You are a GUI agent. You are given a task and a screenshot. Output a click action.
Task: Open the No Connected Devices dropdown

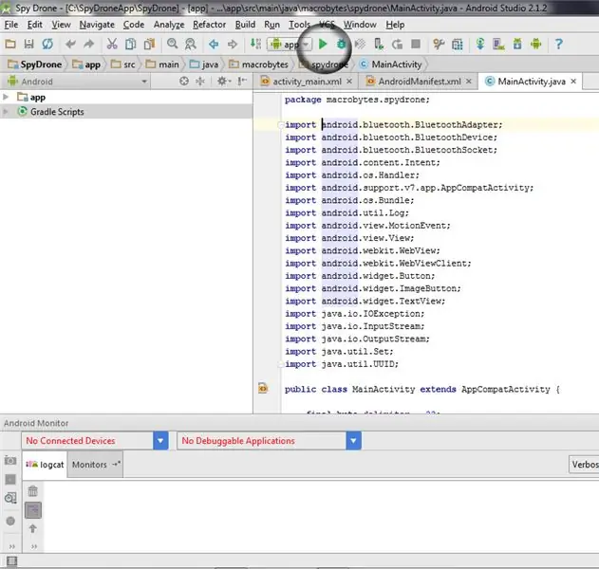pos(95,441)
